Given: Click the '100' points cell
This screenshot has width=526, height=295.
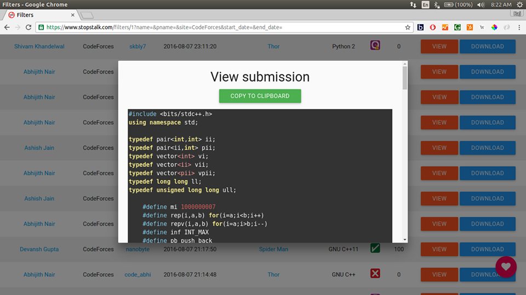Looking at the screenshot, I should click(399, 250).
